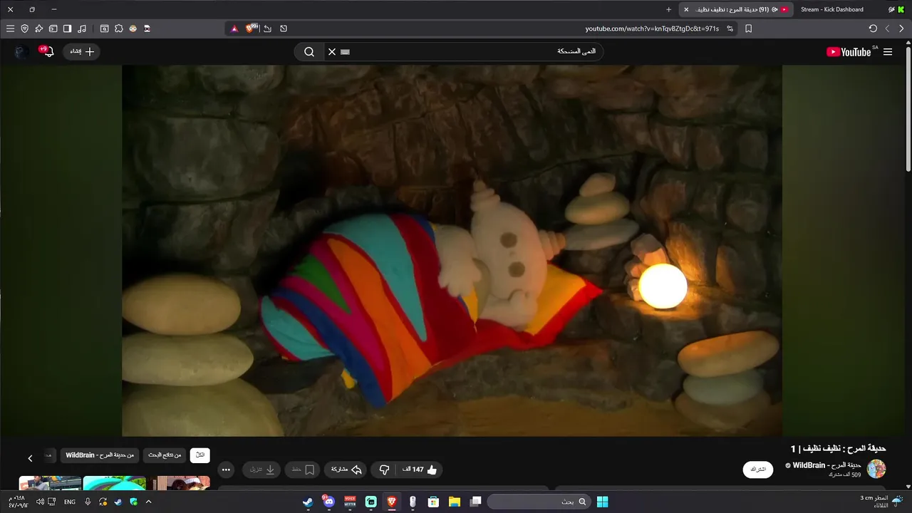Viewport: 912px width, 513px height.
Task: Click the share arrow icon in address bar
Action: (x=267, y=28)
